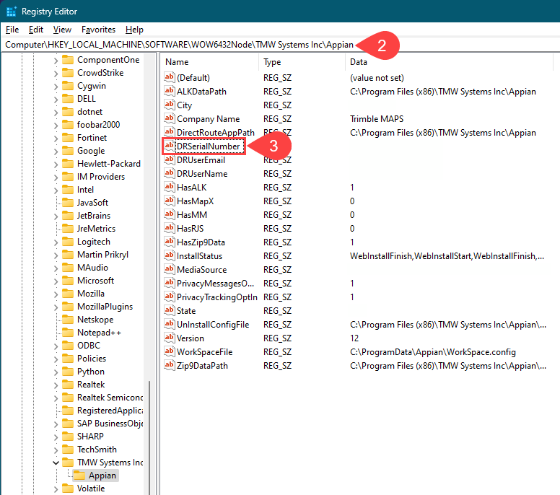Screen dimensions: 560x495
Task: Expand the Microsoft key
Action: [56, 281]
